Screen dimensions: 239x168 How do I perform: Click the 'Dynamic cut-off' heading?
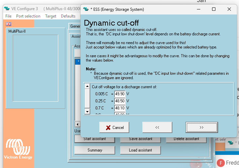111,23
